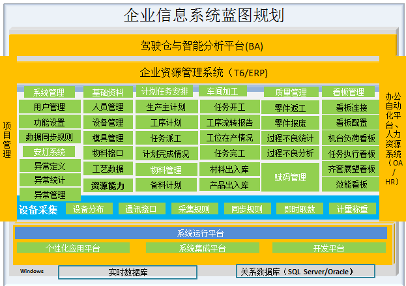Open the 工序流转报告 block
This screenshot has height=286, width=406.
click(x=229, y=122)
